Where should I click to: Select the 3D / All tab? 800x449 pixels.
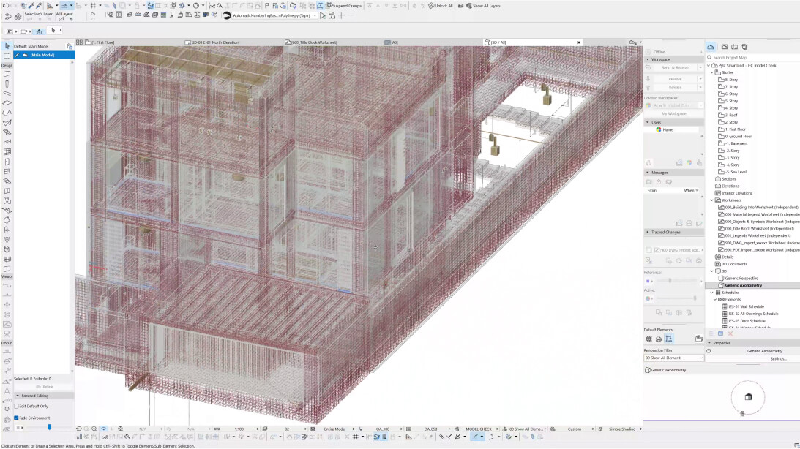496,42
